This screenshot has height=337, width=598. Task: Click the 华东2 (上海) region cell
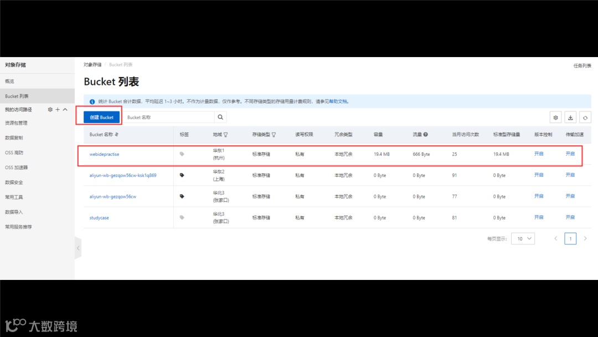coord(219,175)
